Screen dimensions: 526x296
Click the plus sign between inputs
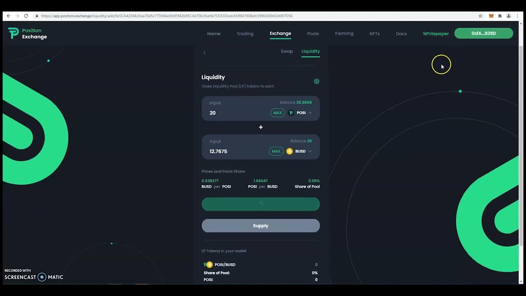point(261,127)
